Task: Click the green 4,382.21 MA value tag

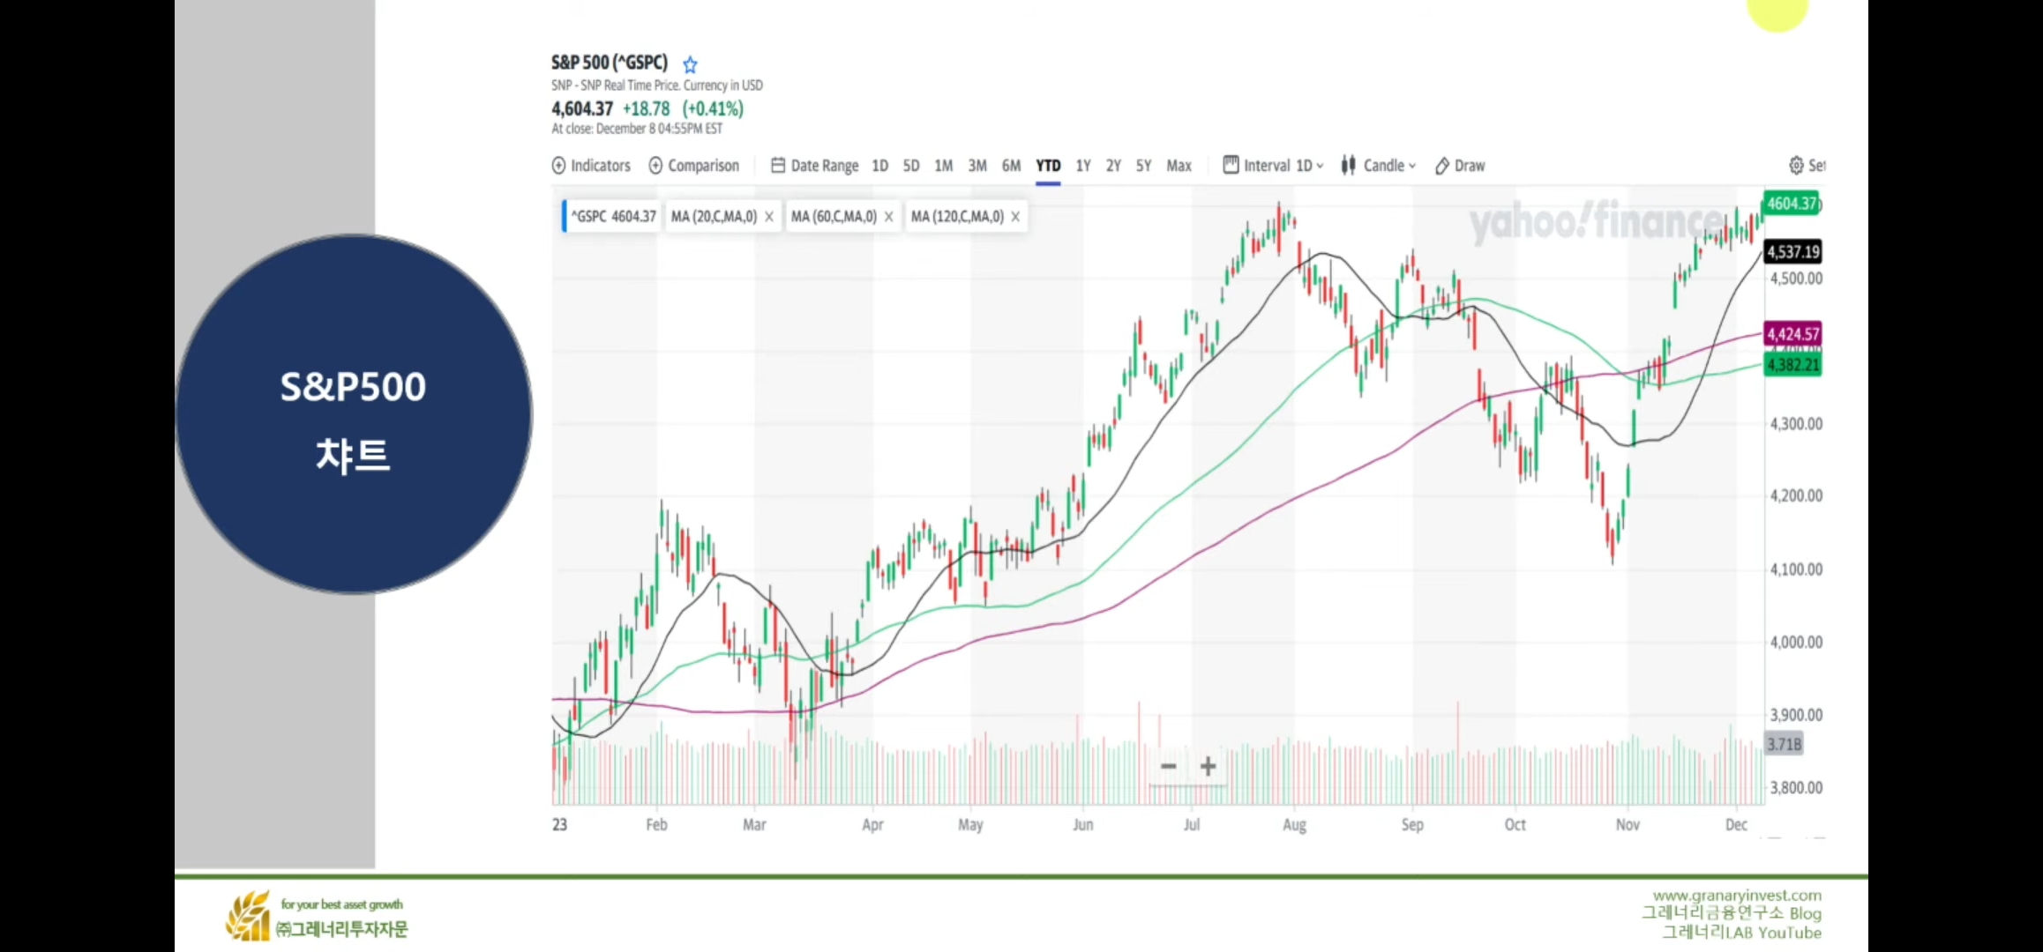Action: [x=1792, y=365]
